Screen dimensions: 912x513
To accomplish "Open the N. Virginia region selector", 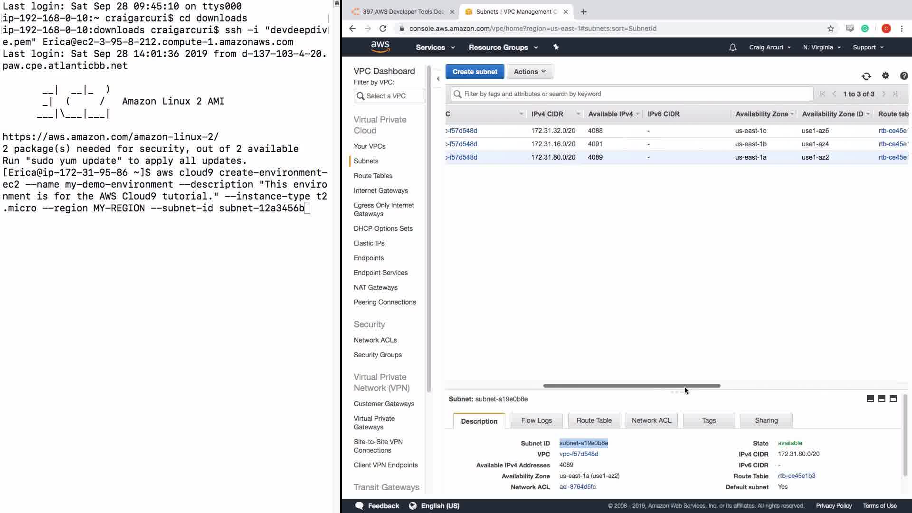I will click(x=822, y=47).
